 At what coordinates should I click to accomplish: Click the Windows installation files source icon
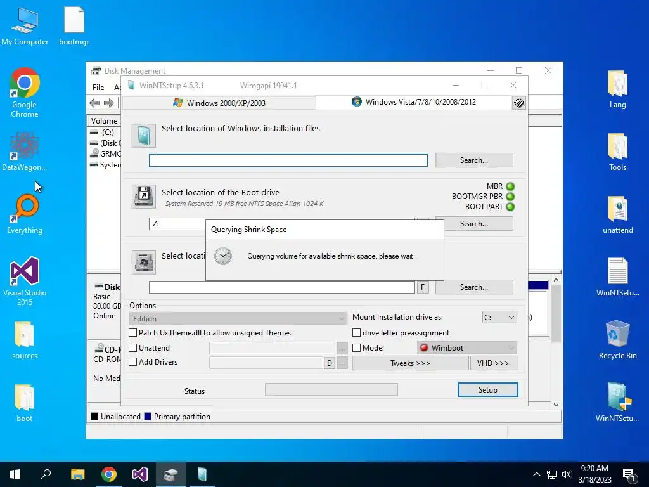pos(144,136)
